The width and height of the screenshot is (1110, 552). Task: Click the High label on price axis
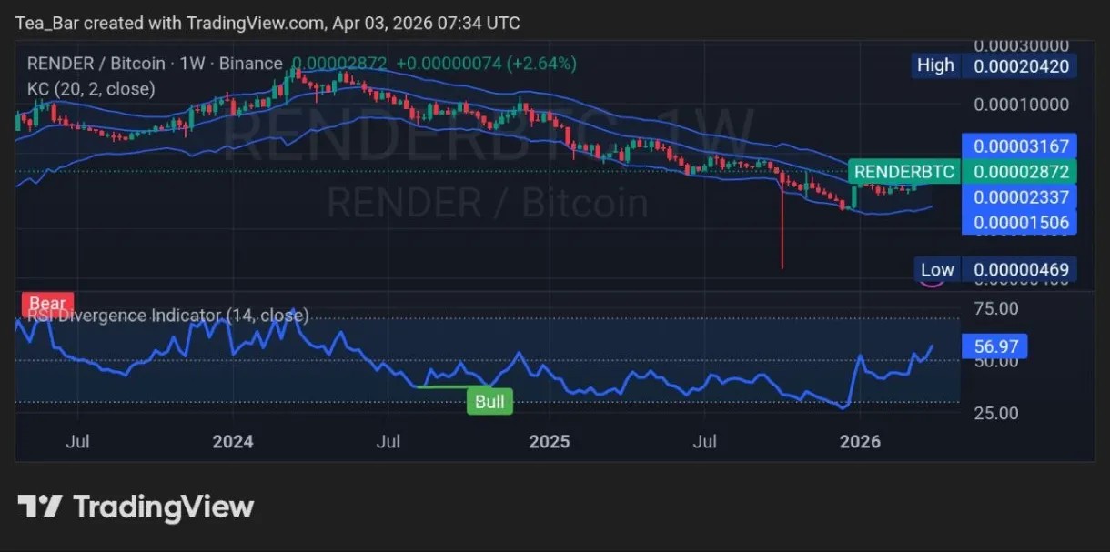[x=936, y=65]
